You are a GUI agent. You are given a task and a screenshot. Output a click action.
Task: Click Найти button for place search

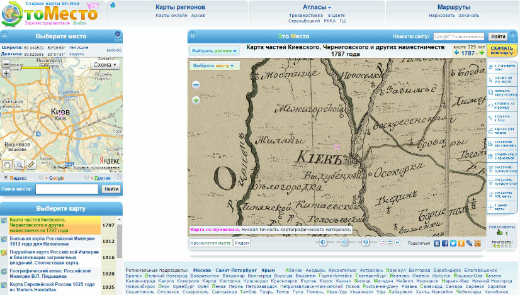pyautogui.click(x=111, y=189)
